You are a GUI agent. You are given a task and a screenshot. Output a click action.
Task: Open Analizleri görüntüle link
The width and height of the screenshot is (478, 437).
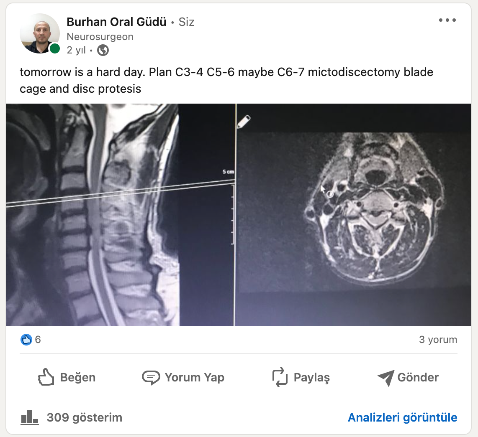[402, 417]
